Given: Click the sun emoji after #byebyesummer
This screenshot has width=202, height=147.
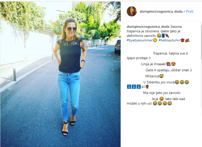Looking at the screenshot, I should [x=155, y=40].
